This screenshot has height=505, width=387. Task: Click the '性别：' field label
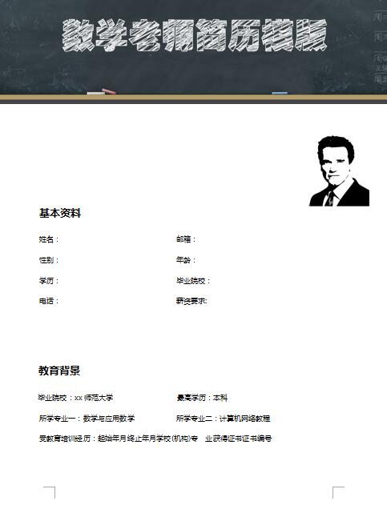click(49, 260)
